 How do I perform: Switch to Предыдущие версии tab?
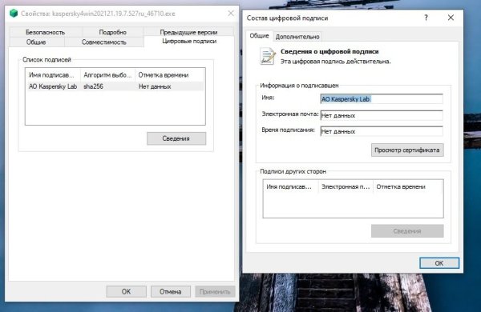[x=188, y=32]
